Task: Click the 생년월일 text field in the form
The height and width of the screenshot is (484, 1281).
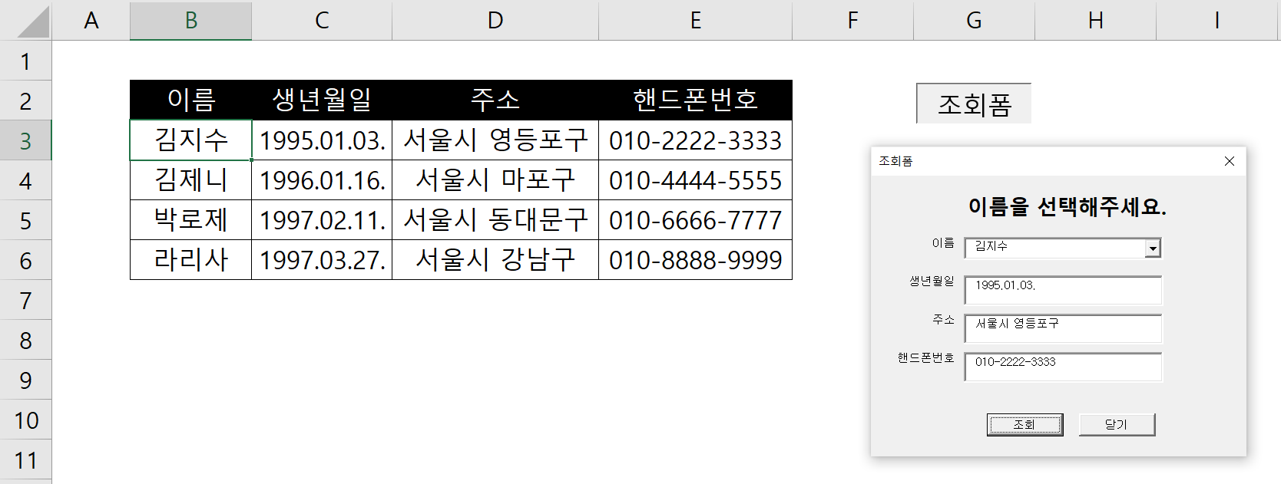Action: [1063, 290]
